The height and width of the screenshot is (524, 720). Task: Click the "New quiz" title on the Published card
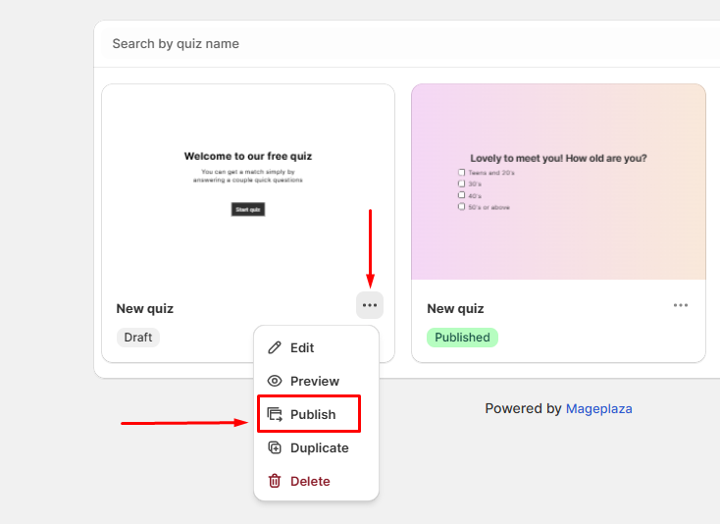click(x=455, y=309)
